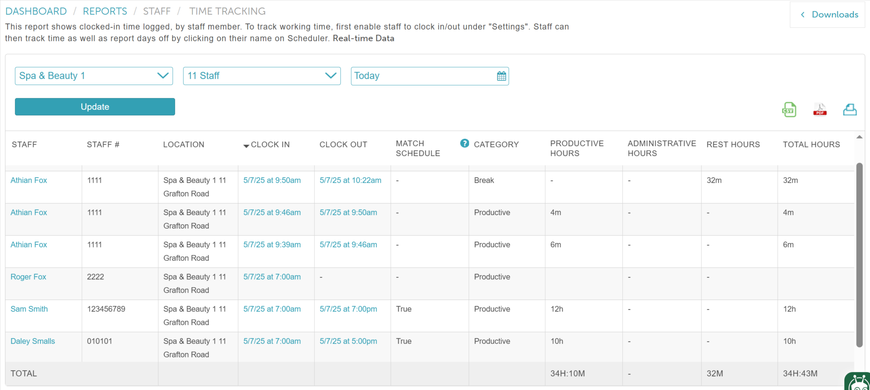Go to Dashboard breadcrumb

click(x=36, y=11)
